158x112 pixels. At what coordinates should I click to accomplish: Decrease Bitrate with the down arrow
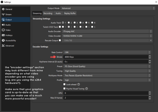(150, 58)
